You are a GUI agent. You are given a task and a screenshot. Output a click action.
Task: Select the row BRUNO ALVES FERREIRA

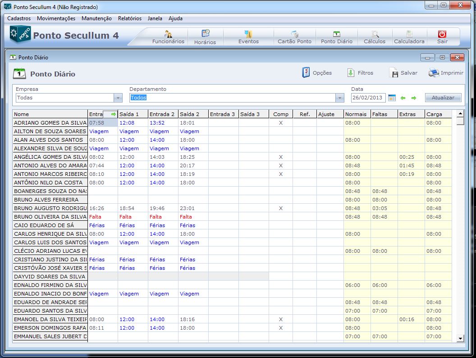50,200
